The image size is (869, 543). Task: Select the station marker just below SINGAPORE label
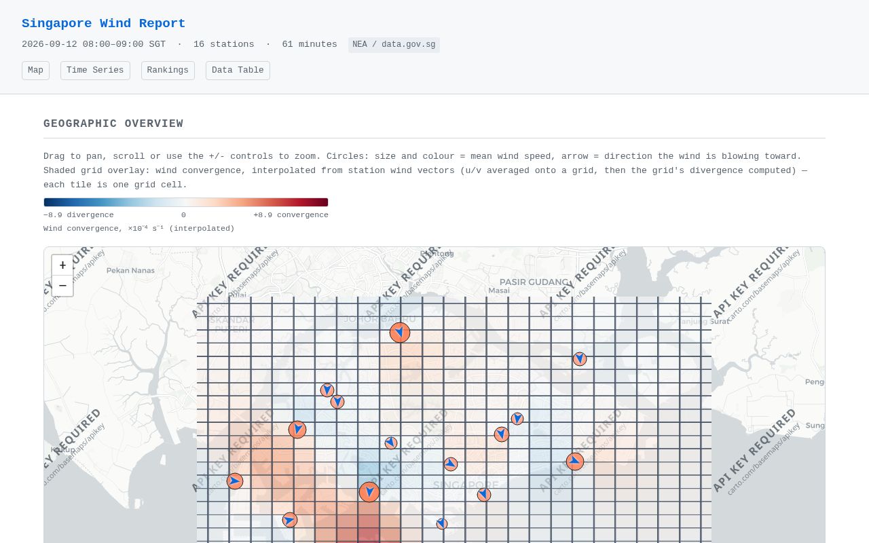484,495
